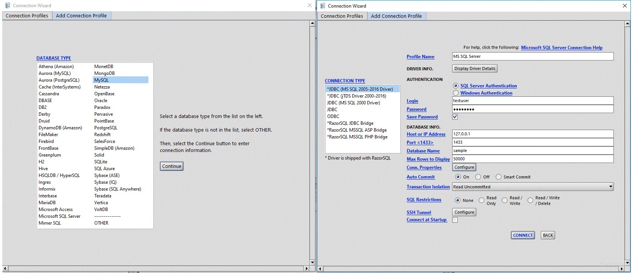632x273 pixels.
Task: Choose ODBC from connection type list
Action: coord(333,116)
